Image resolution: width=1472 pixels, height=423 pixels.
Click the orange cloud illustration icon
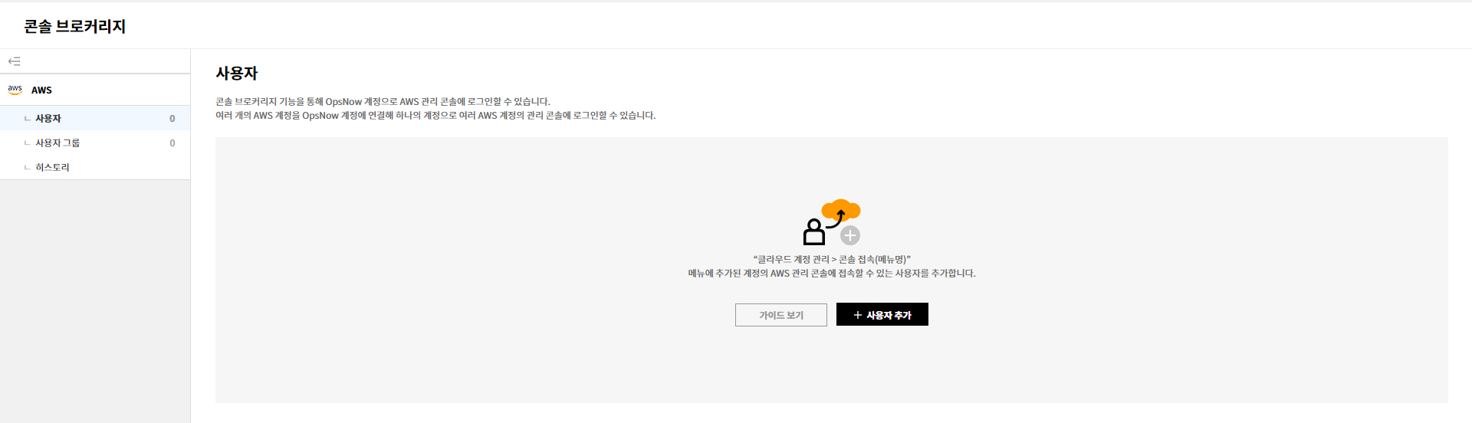point(841,209)
